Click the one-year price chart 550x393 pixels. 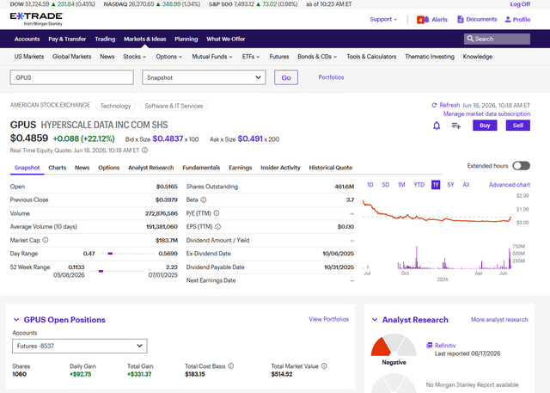pyautogui.click(x=437, y=212)
